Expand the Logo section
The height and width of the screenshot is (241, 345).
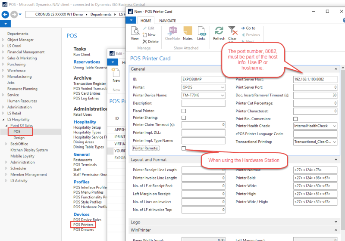point(336,222)
